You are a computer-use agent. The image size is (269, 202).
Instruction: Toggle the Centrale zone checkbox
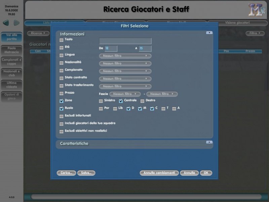(x=121, y=101)
